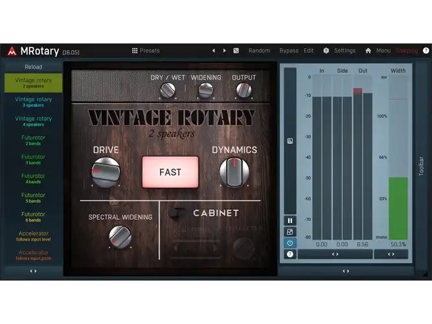Click the version number 16.05 label
This screenshot has width=432, height=324.
71,52
